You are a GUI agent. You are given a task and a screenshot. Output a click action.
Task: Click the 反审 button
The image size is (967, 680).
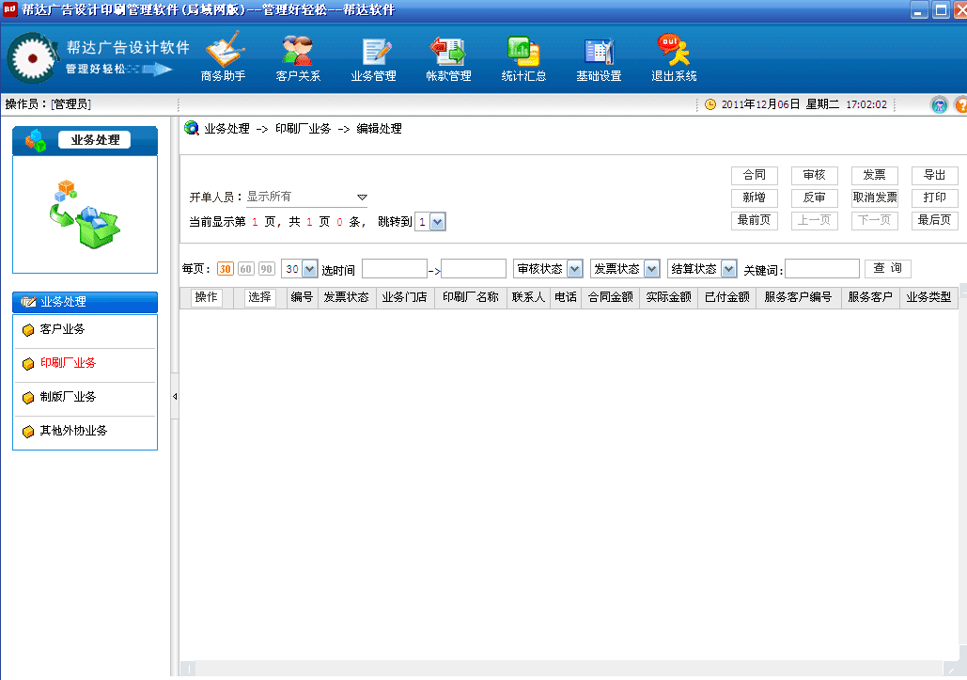coord(815,198)
